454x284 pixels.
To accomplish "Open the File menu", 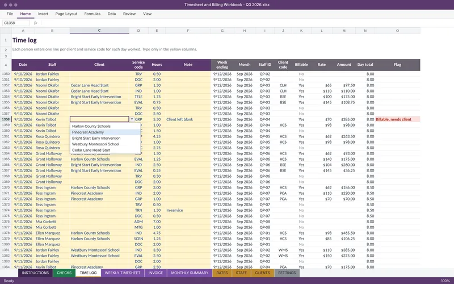I will click(10, 14).
